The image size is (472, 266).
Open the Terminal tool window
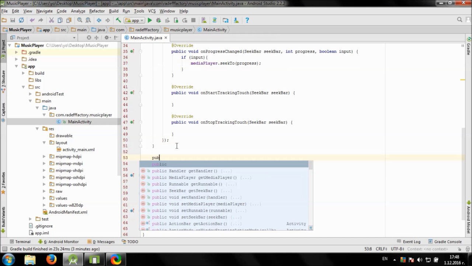pos(20,242)
